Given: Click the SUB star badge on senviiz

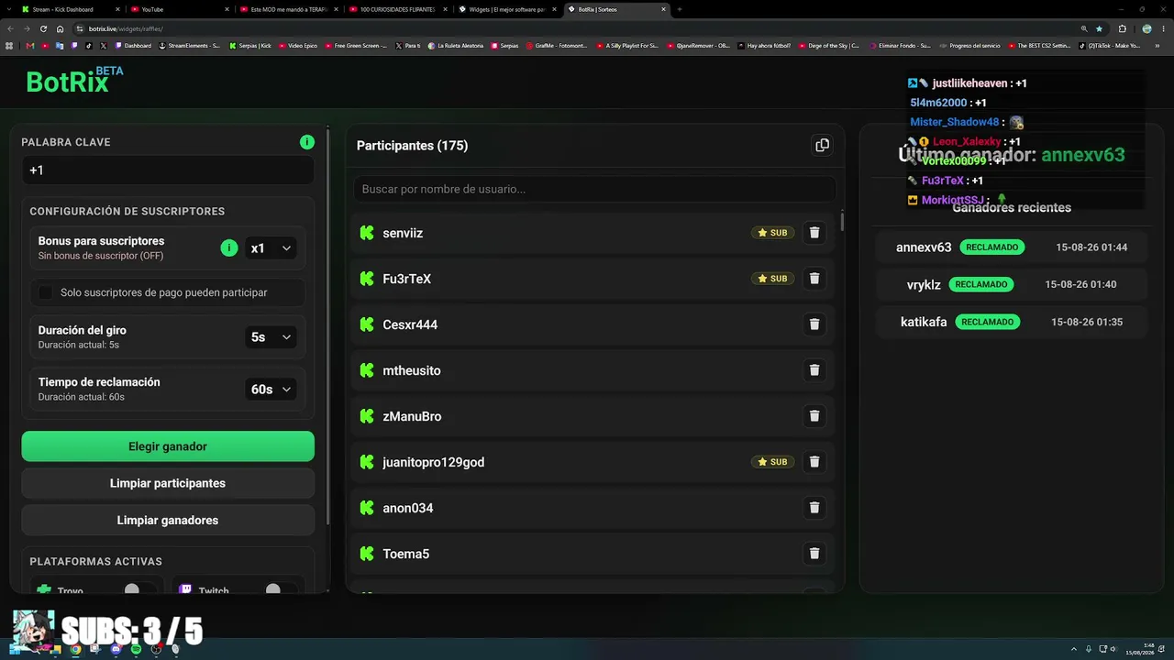Looking at the screenshot, I should tap(772, 233).
